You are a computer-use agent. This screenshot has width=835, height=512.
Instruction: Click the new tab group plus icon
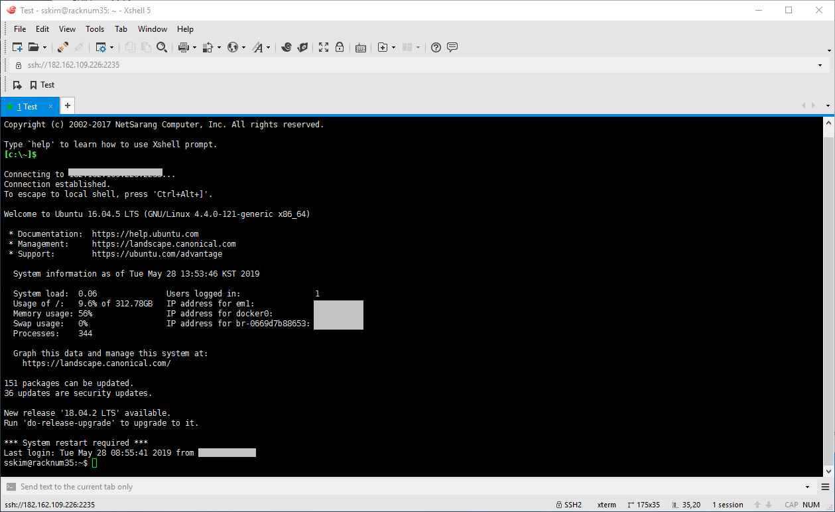coord(382,47)
